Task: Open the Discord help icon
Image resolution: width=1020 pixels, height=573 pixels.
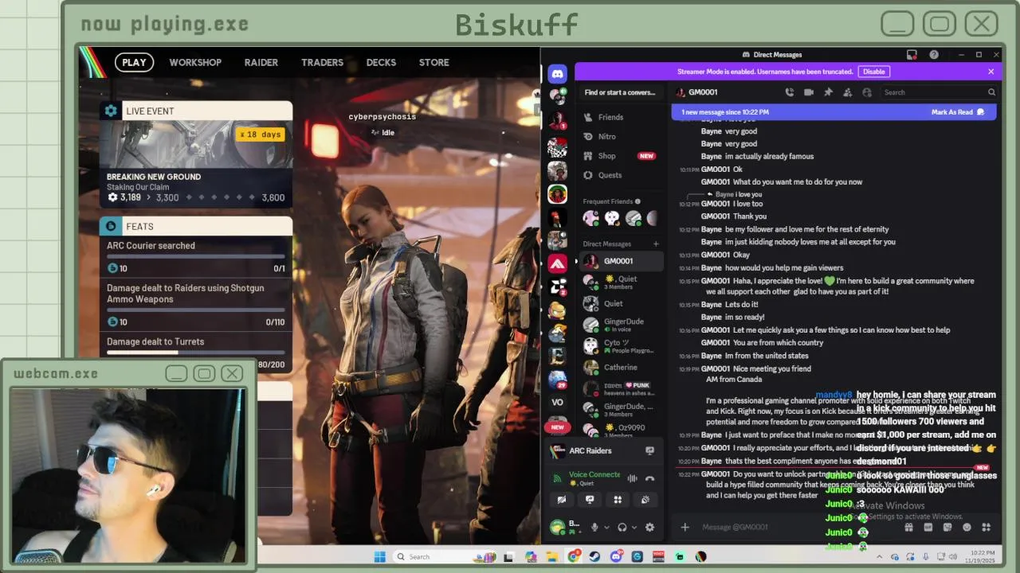Action: (x=934, y=55)
